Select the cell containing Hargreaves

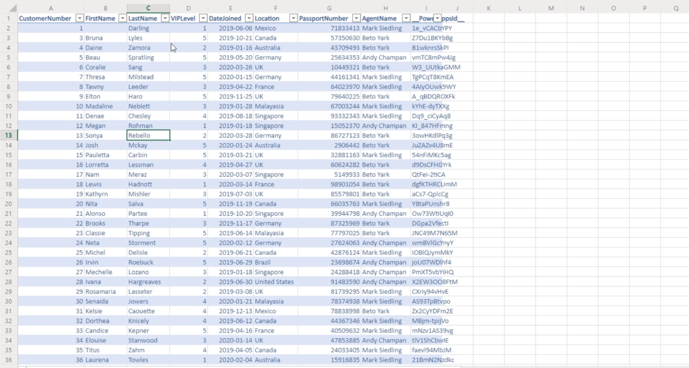pos(148,282)
